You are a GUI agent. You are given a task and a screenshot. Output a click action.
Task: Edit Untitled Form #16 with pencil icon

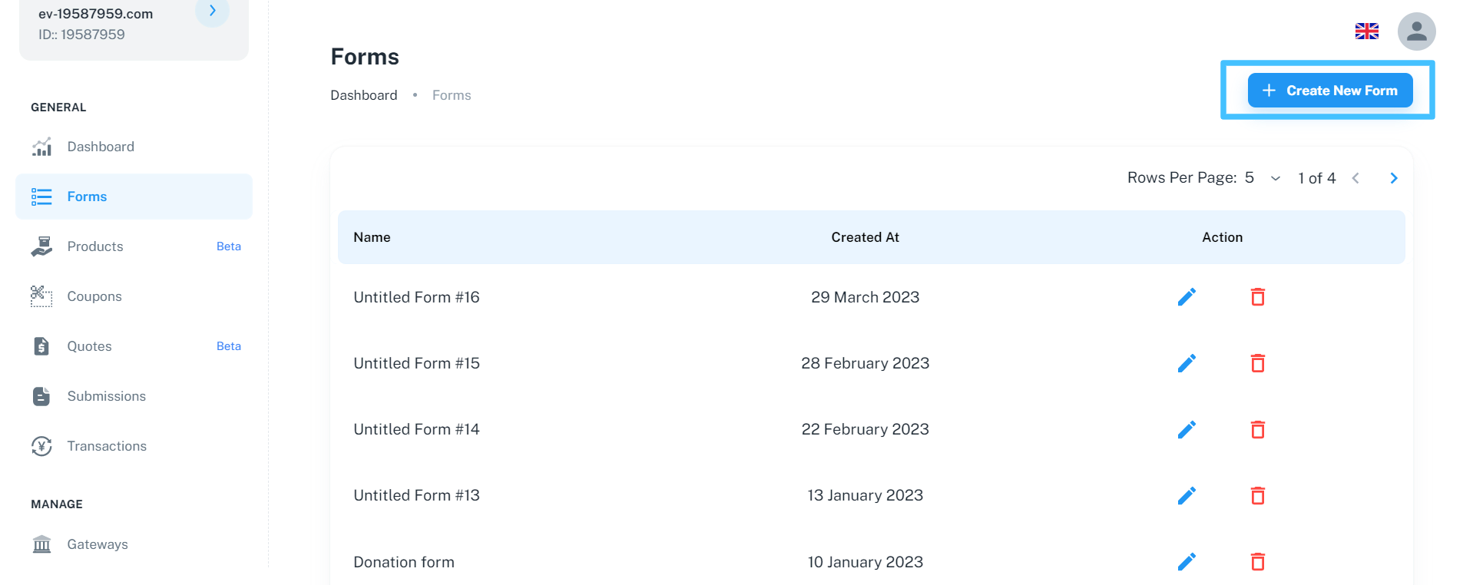click(1187, 297)
